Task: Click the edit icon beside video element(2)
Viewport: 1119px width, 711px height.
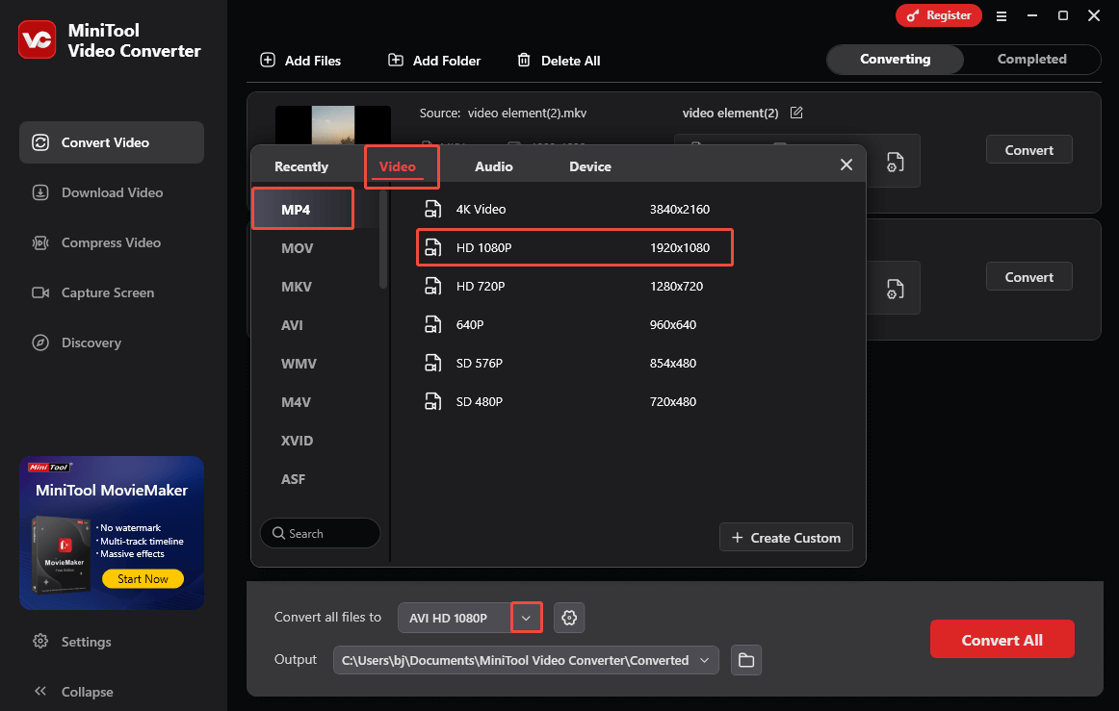Action: point(796,113)
